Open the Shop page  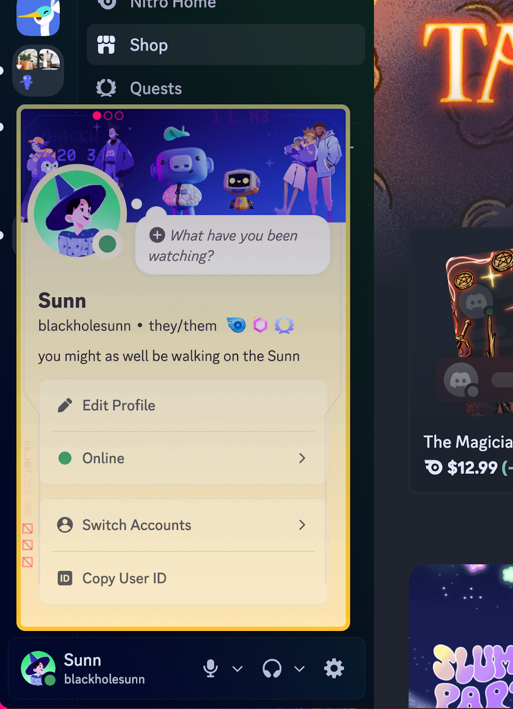tap(225, 45)
